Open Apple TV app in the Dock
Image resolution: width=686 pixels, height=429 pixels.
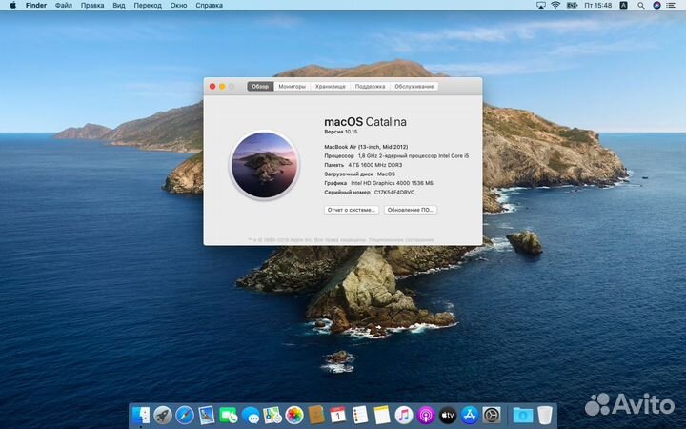click(x=448, y=415)
